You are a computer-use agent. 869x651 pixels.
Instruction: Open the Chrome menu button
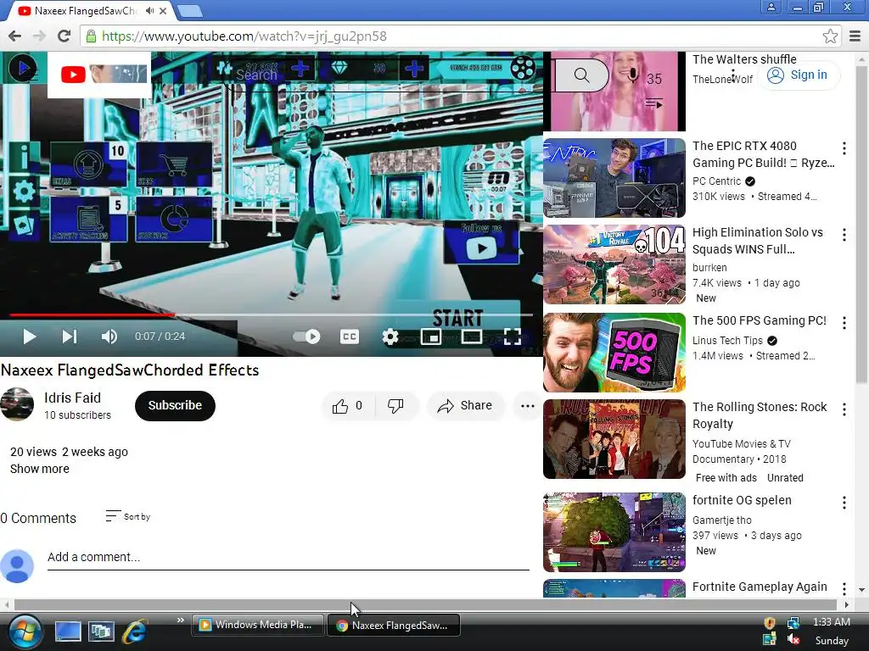pyautogui.click(x=855, y=36)
